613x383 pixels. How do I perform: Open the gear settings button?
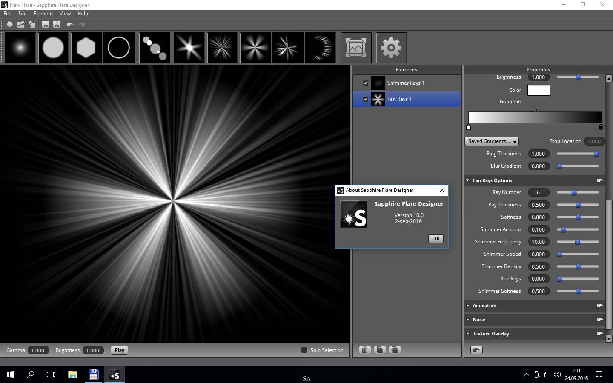click(391, 48)
